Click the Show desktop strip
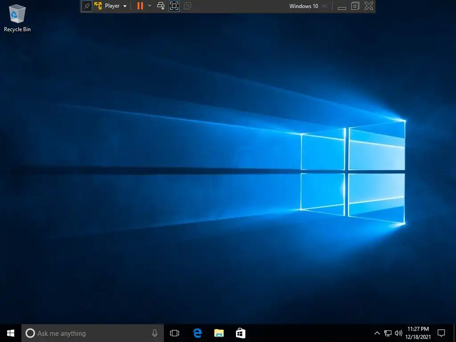This screenshot has width=456, height=342. tap(455, 333)
